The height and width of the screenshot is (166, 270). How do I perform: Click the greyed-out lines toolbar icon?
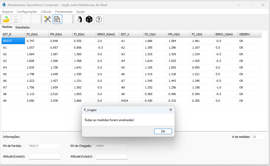[16, 19]
